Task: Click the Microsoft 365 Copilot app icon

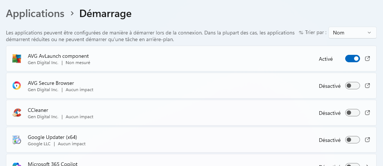Action: (17, 164)
